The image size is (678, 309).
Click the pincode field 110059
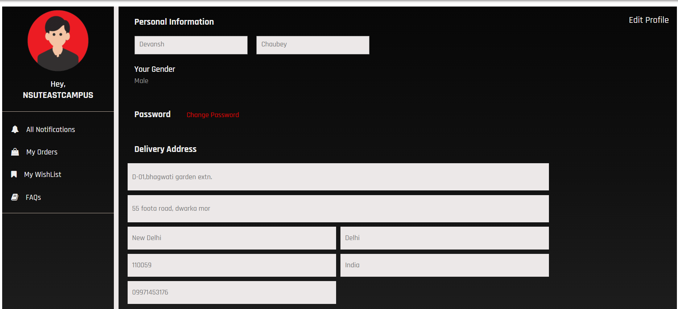(232, 265)
